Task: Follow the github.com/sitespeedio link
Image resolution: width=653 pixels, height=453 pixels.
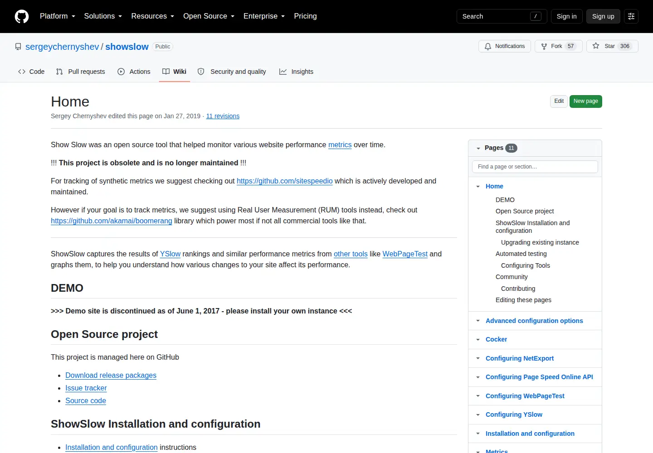Action: [285, 181]
